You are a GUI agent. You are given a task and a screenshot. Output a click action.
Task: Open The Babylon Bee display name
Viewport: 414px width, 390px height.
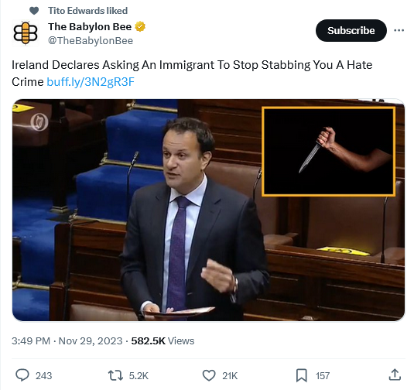[x=90, y=26]
